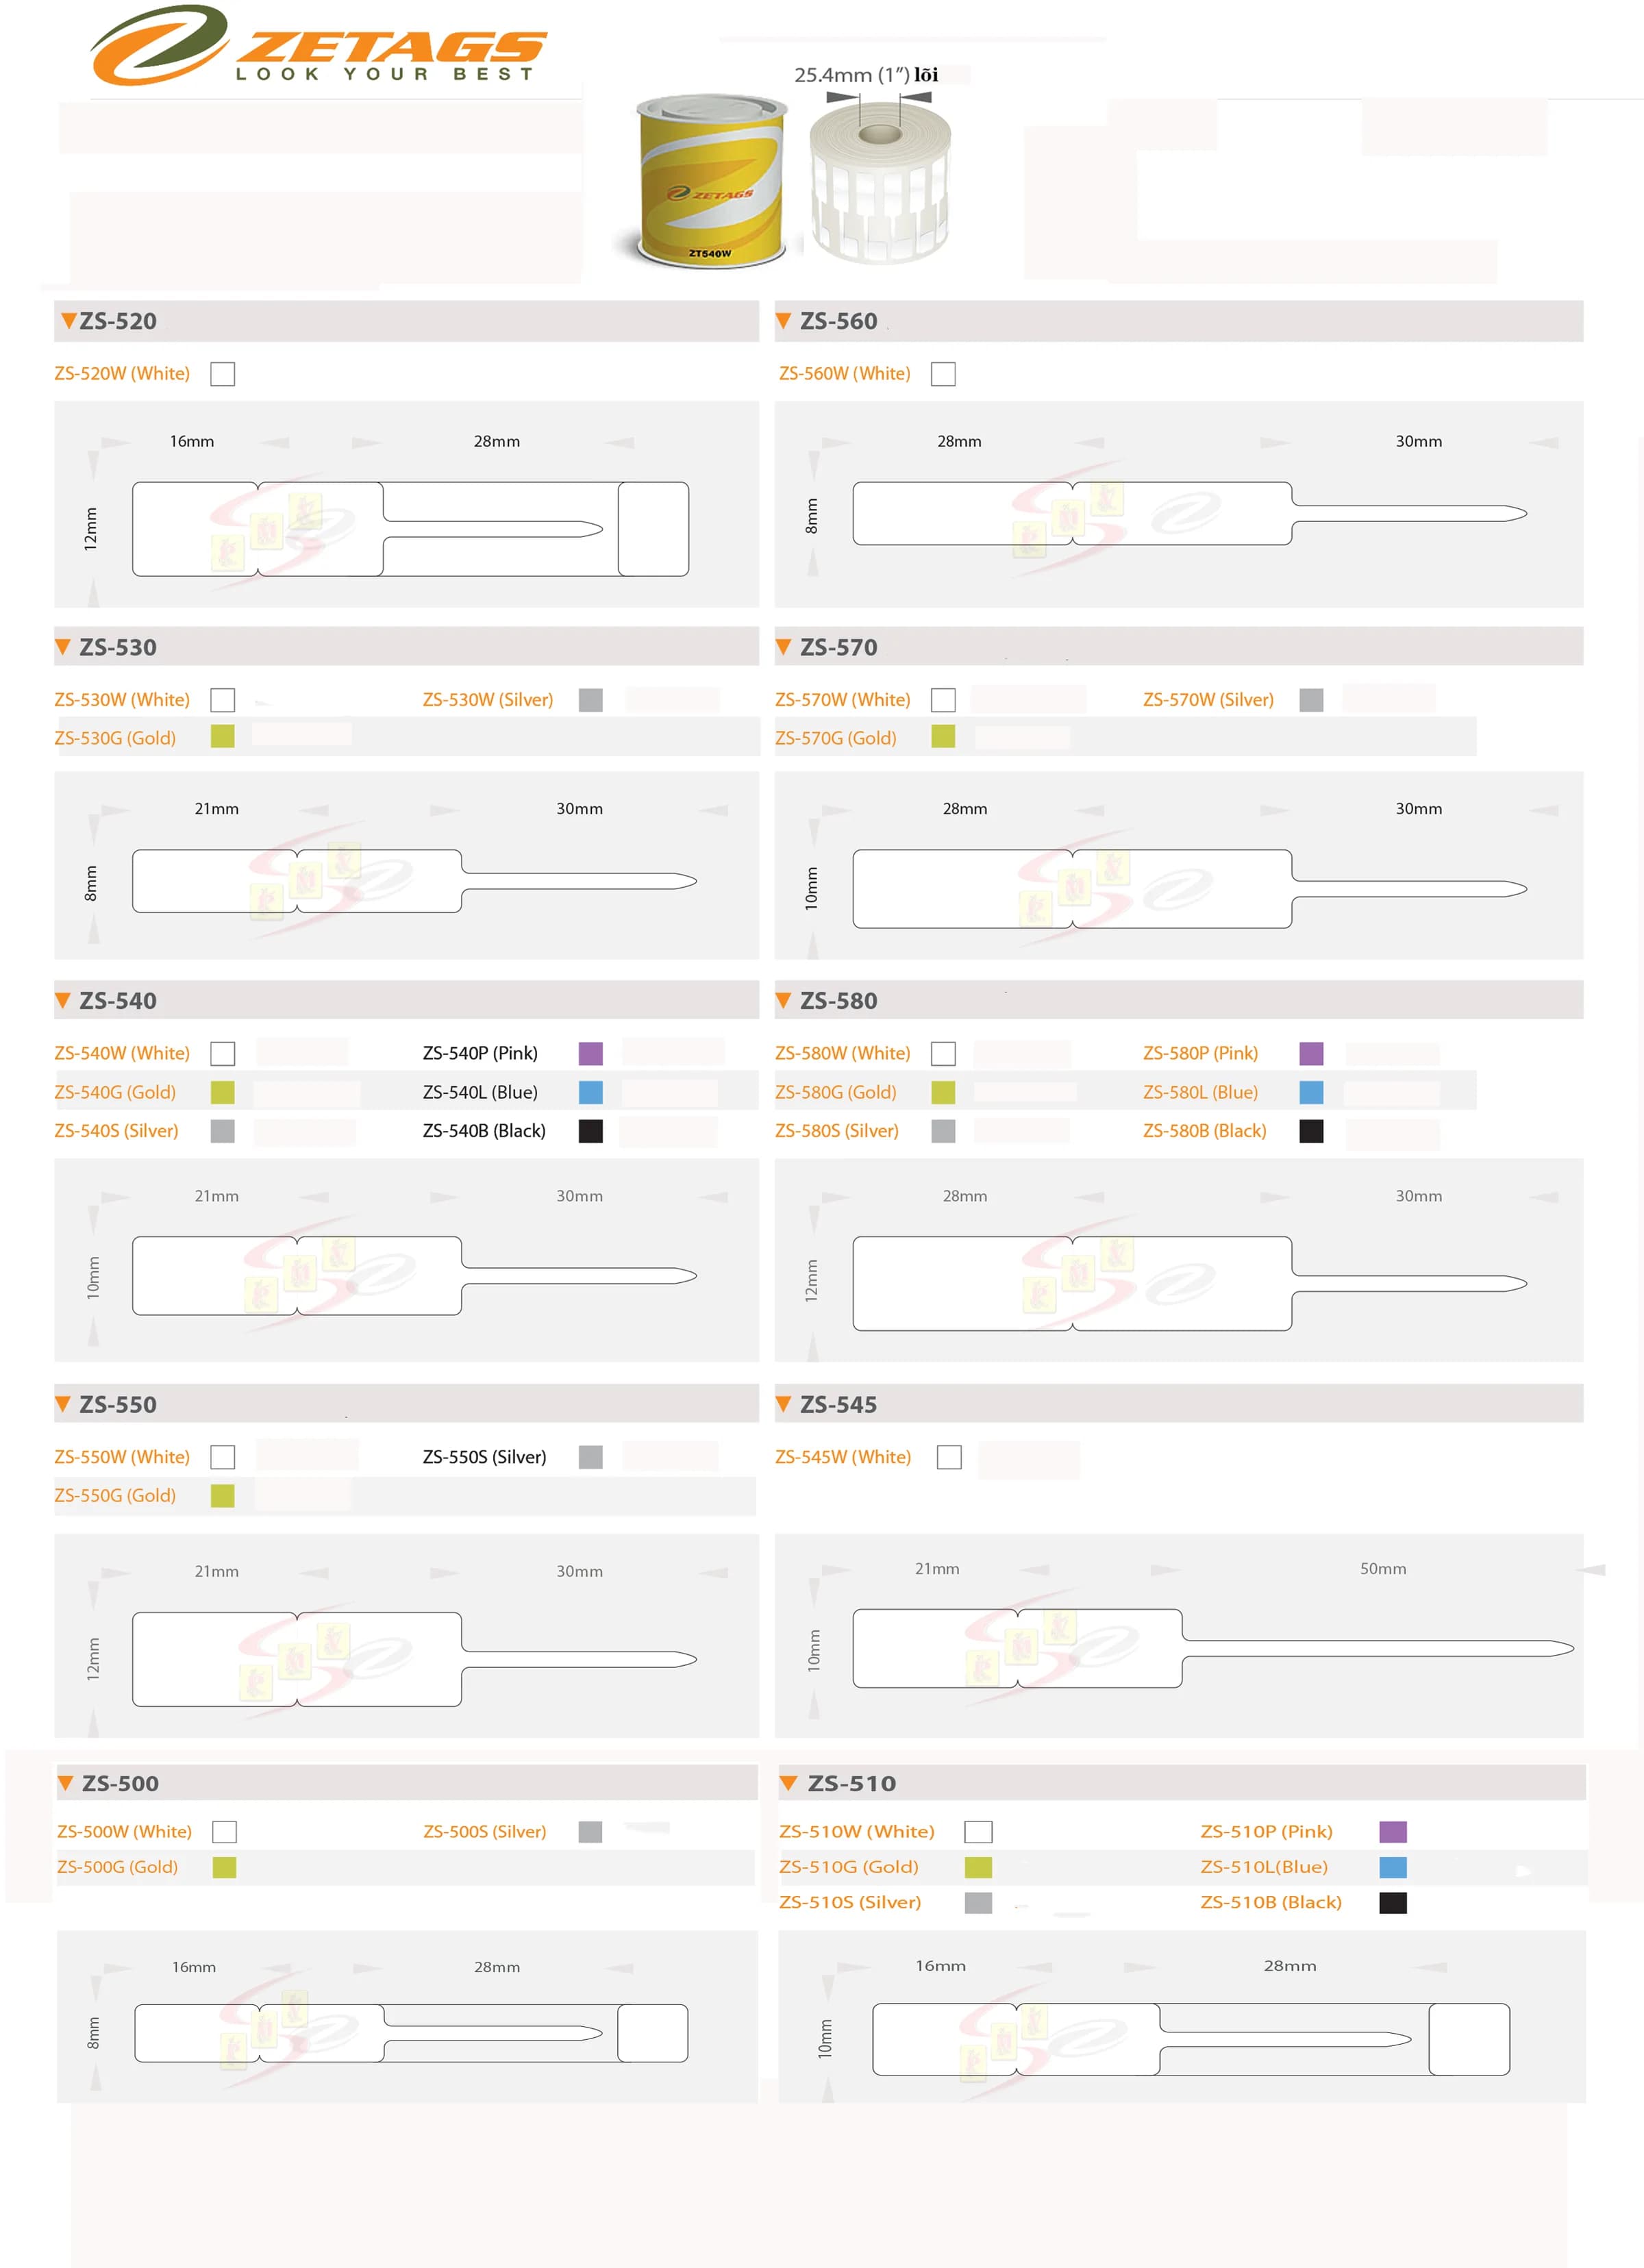
Task: Collapse the ZS-520 section triangle
Action: [68, 321]
